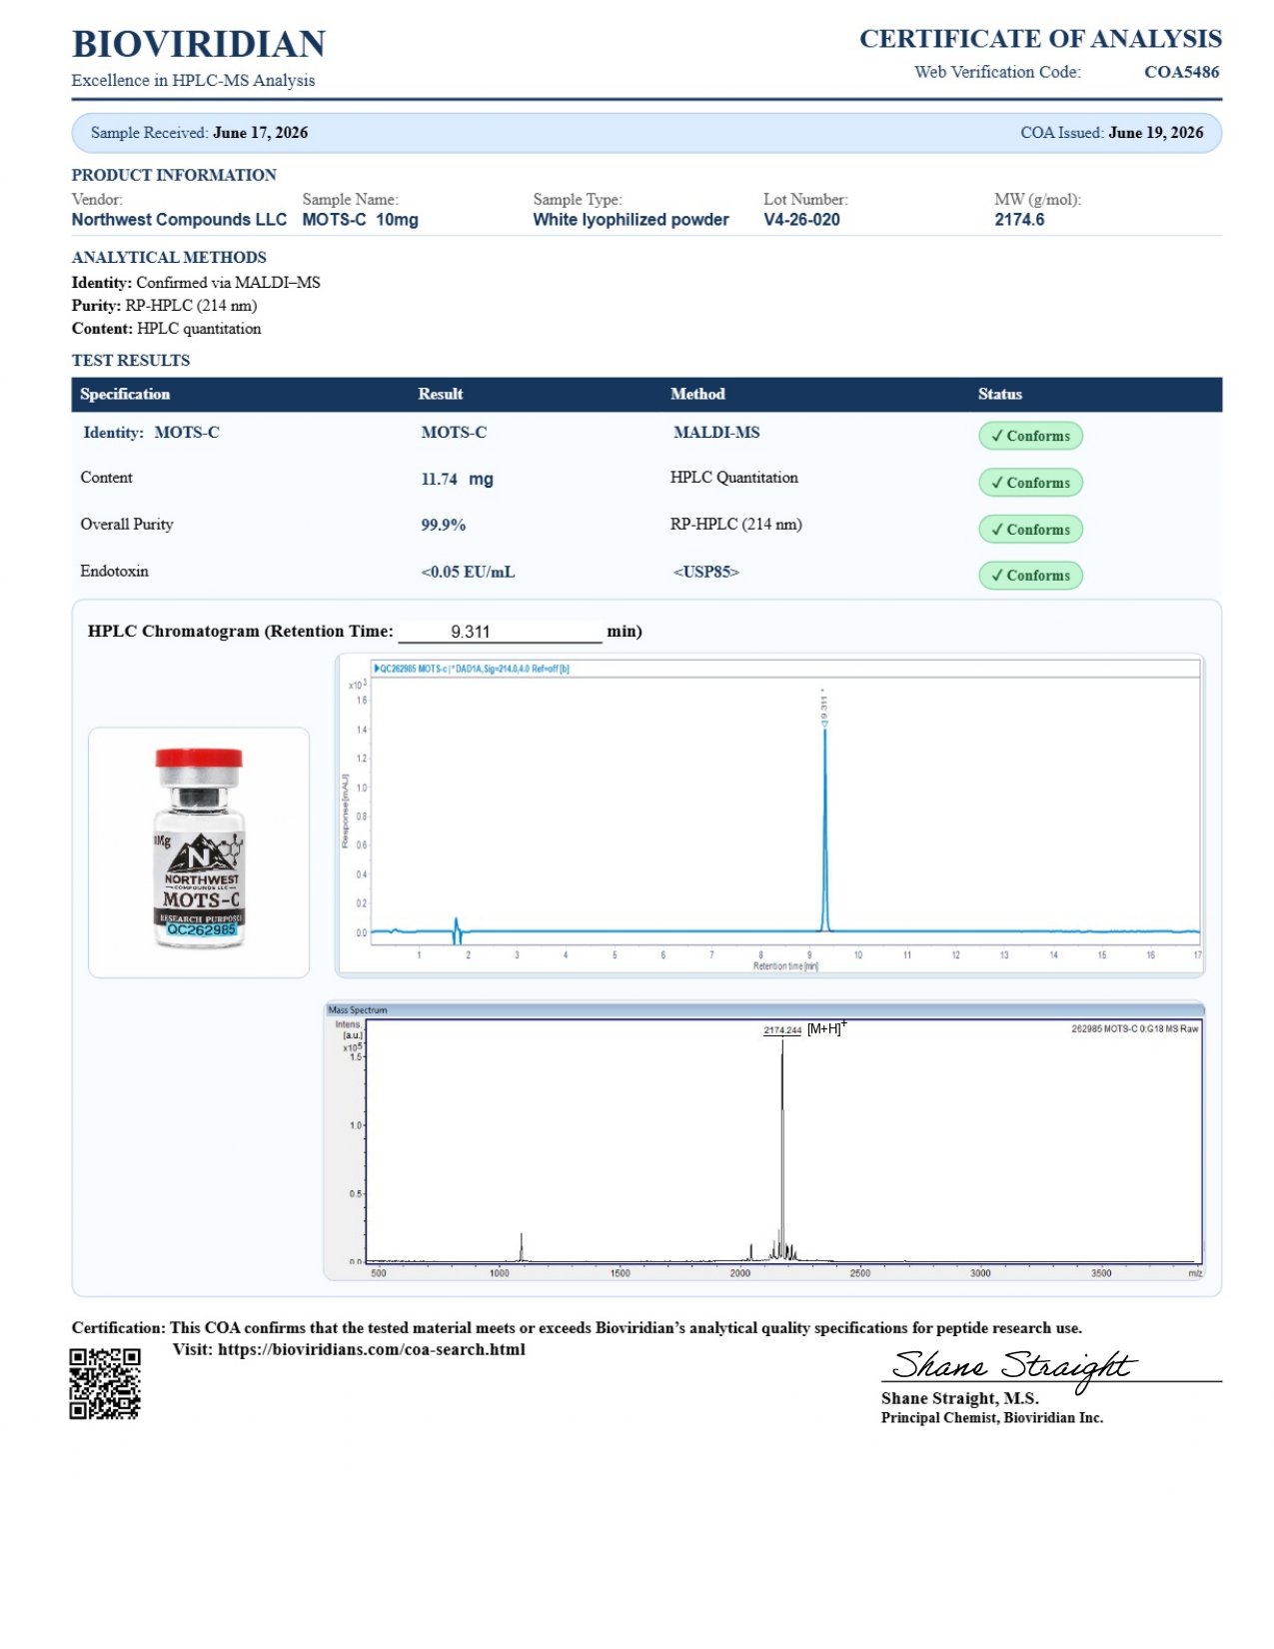The image size is (1274, 1649).
Task: Select the purity result 99.9%
Action: click(443, 525)
